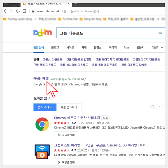Open 크롬캐스트 미러링 app title link
Image resolution: width=168 pixels, height=168 pixels.
(95, 145)
